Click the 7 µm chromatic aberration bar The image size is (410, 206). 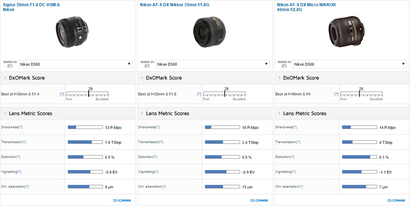click(360, 187)
